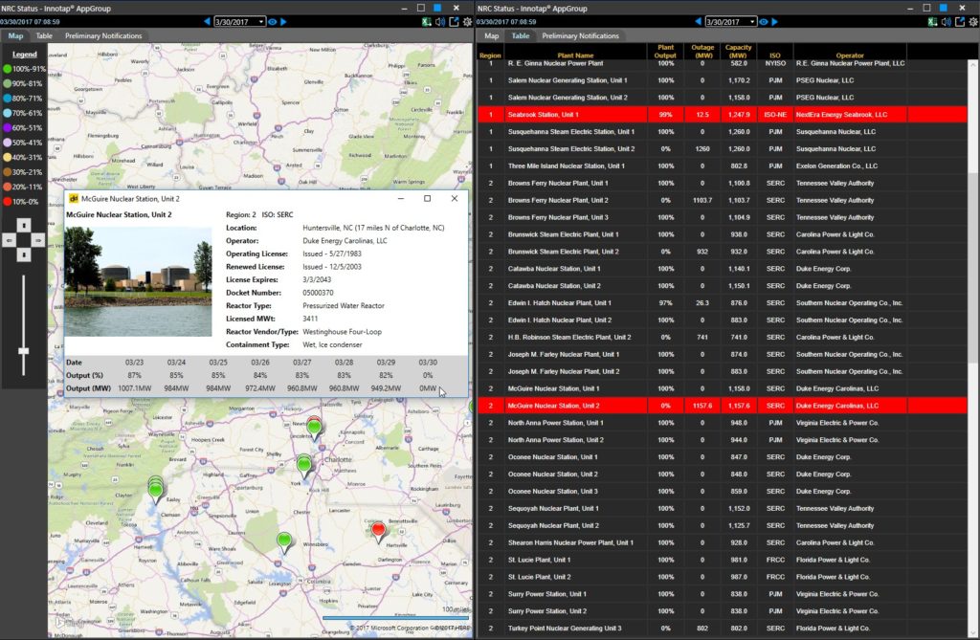Click Legend heading in map sidebar
980x640 pixels.
(x=24, y=55)
